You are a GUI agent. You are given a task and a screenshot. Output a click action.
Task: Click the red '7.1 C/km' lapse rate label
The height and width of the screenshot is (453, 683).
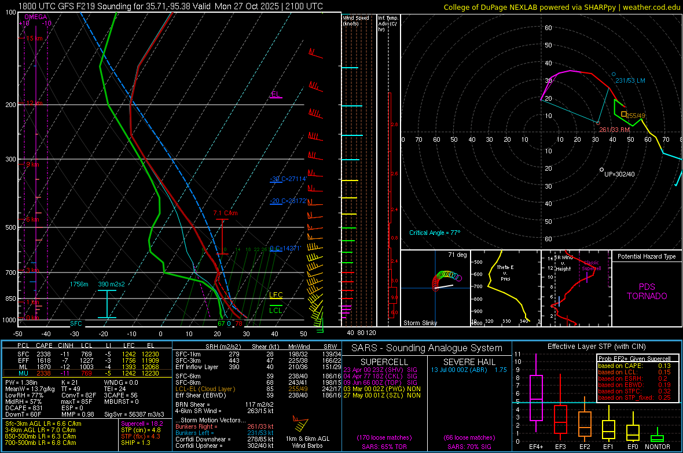[225, 213]
